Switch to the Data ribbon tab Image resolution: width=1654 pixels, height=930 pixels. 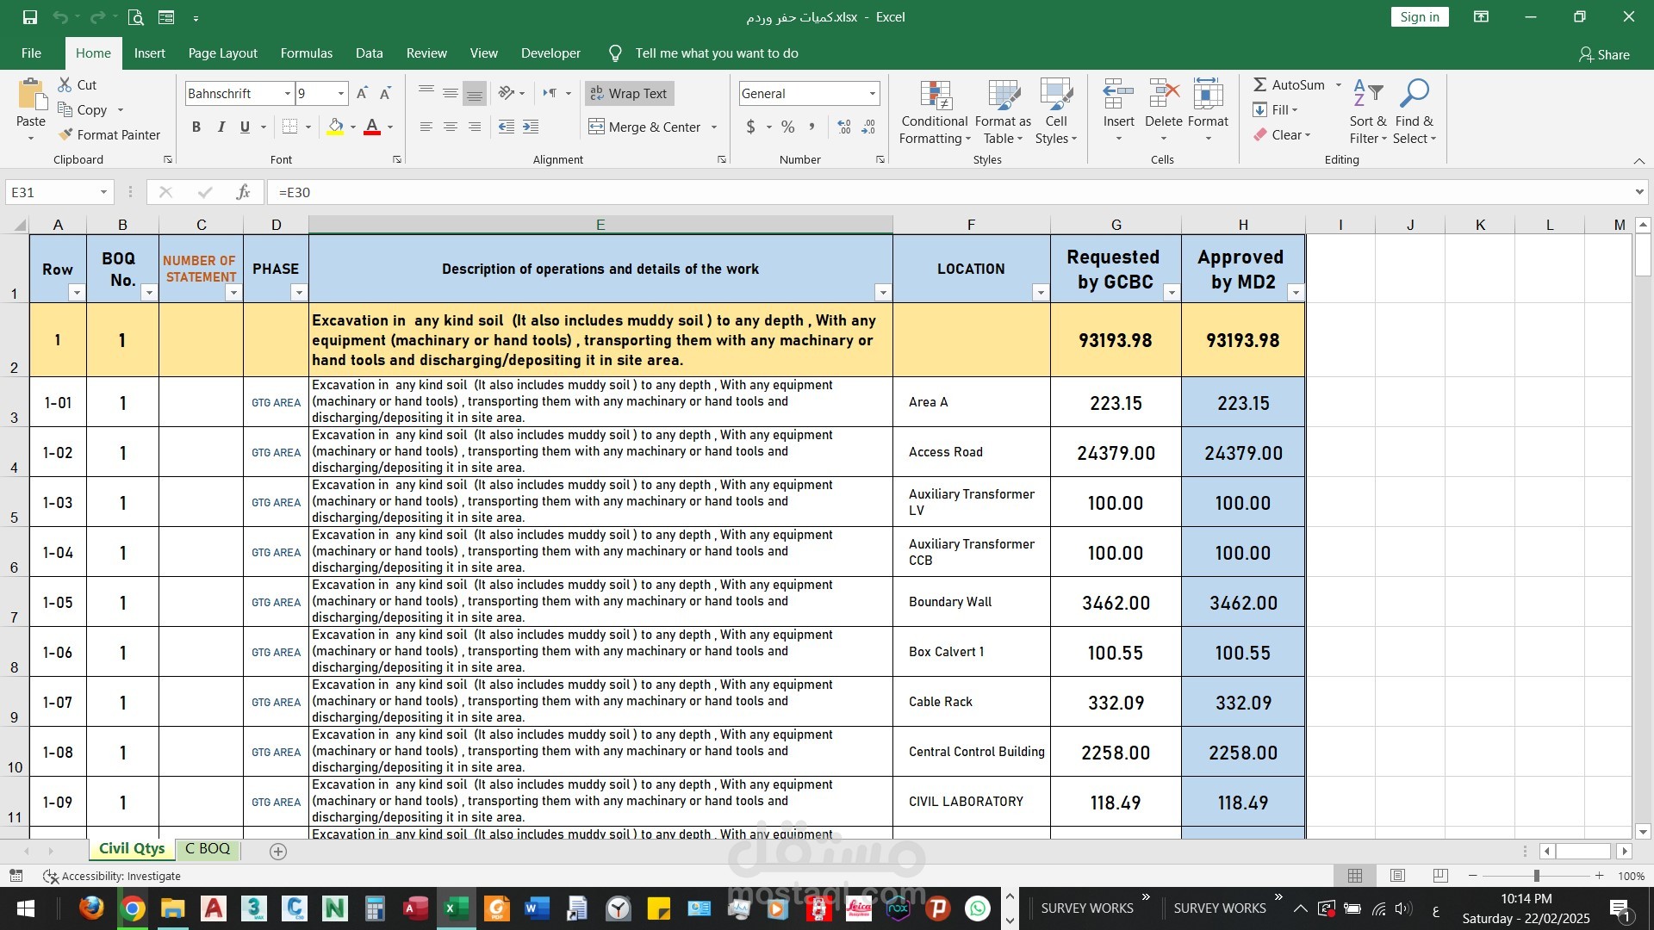370,53
